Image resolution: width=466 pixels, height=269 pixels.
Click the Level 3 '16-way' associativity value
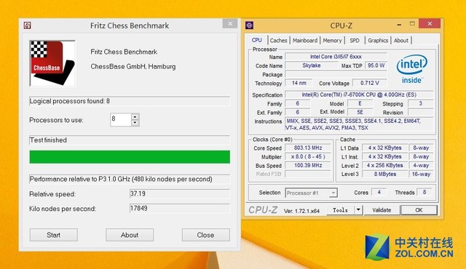point(421,174)
